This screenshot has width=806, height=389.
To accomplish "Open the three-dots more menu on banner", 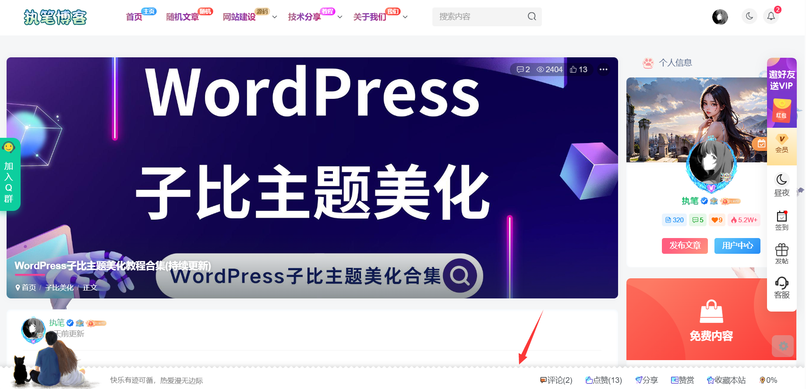I will [x=604, y=70].
